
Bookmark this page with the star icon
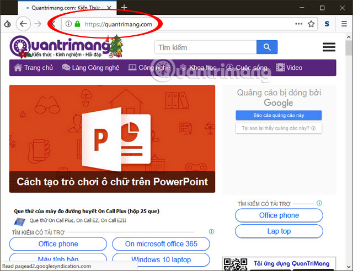coord(311,24)
